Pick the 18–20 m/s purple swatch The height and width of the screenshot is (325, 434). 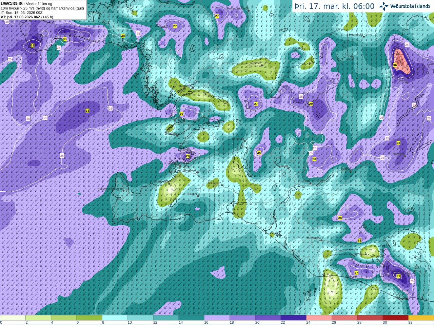pos(242,318)
